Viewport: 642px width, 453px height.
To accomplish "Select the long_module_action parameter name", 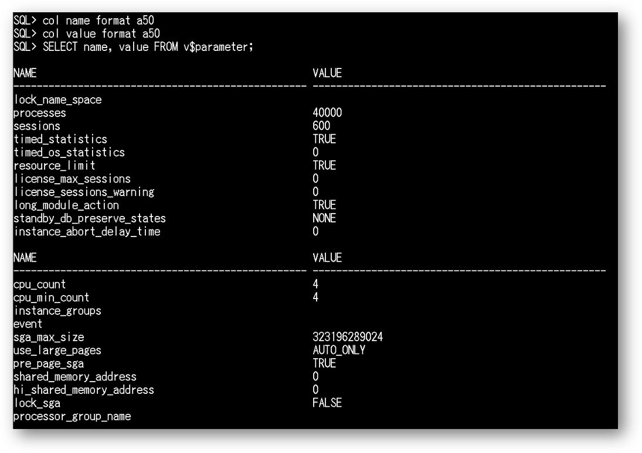I will [66, 205].
